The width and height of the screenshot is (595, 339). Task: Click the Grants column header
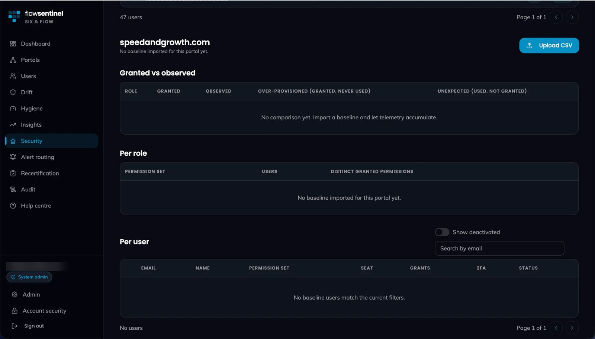coord(420,268)
